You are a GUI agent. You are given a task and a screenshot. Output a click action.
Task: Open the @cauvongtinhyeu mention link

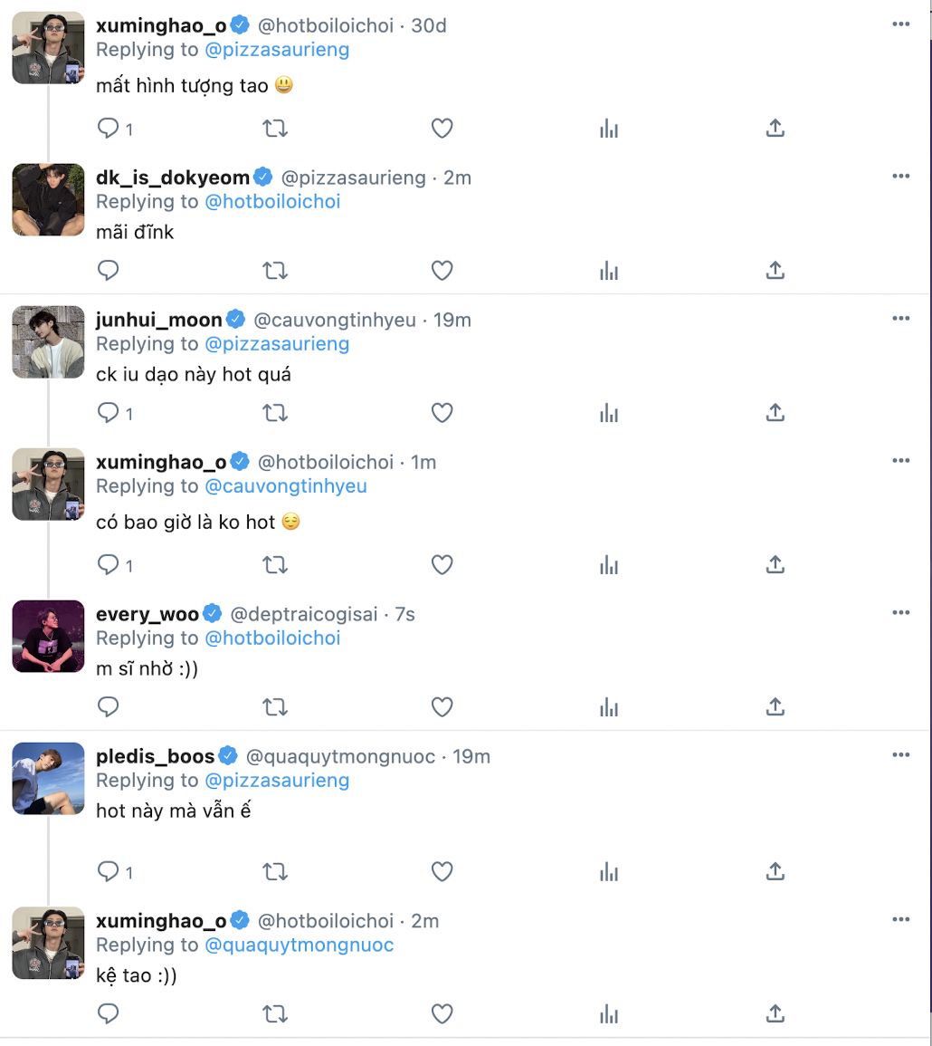(286, 485)
